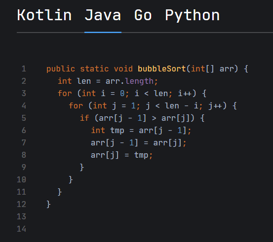This screenshot has width=273, height=242.
Task: Click the 'static' keyword on line 1
Action: [x=94, y=69]
